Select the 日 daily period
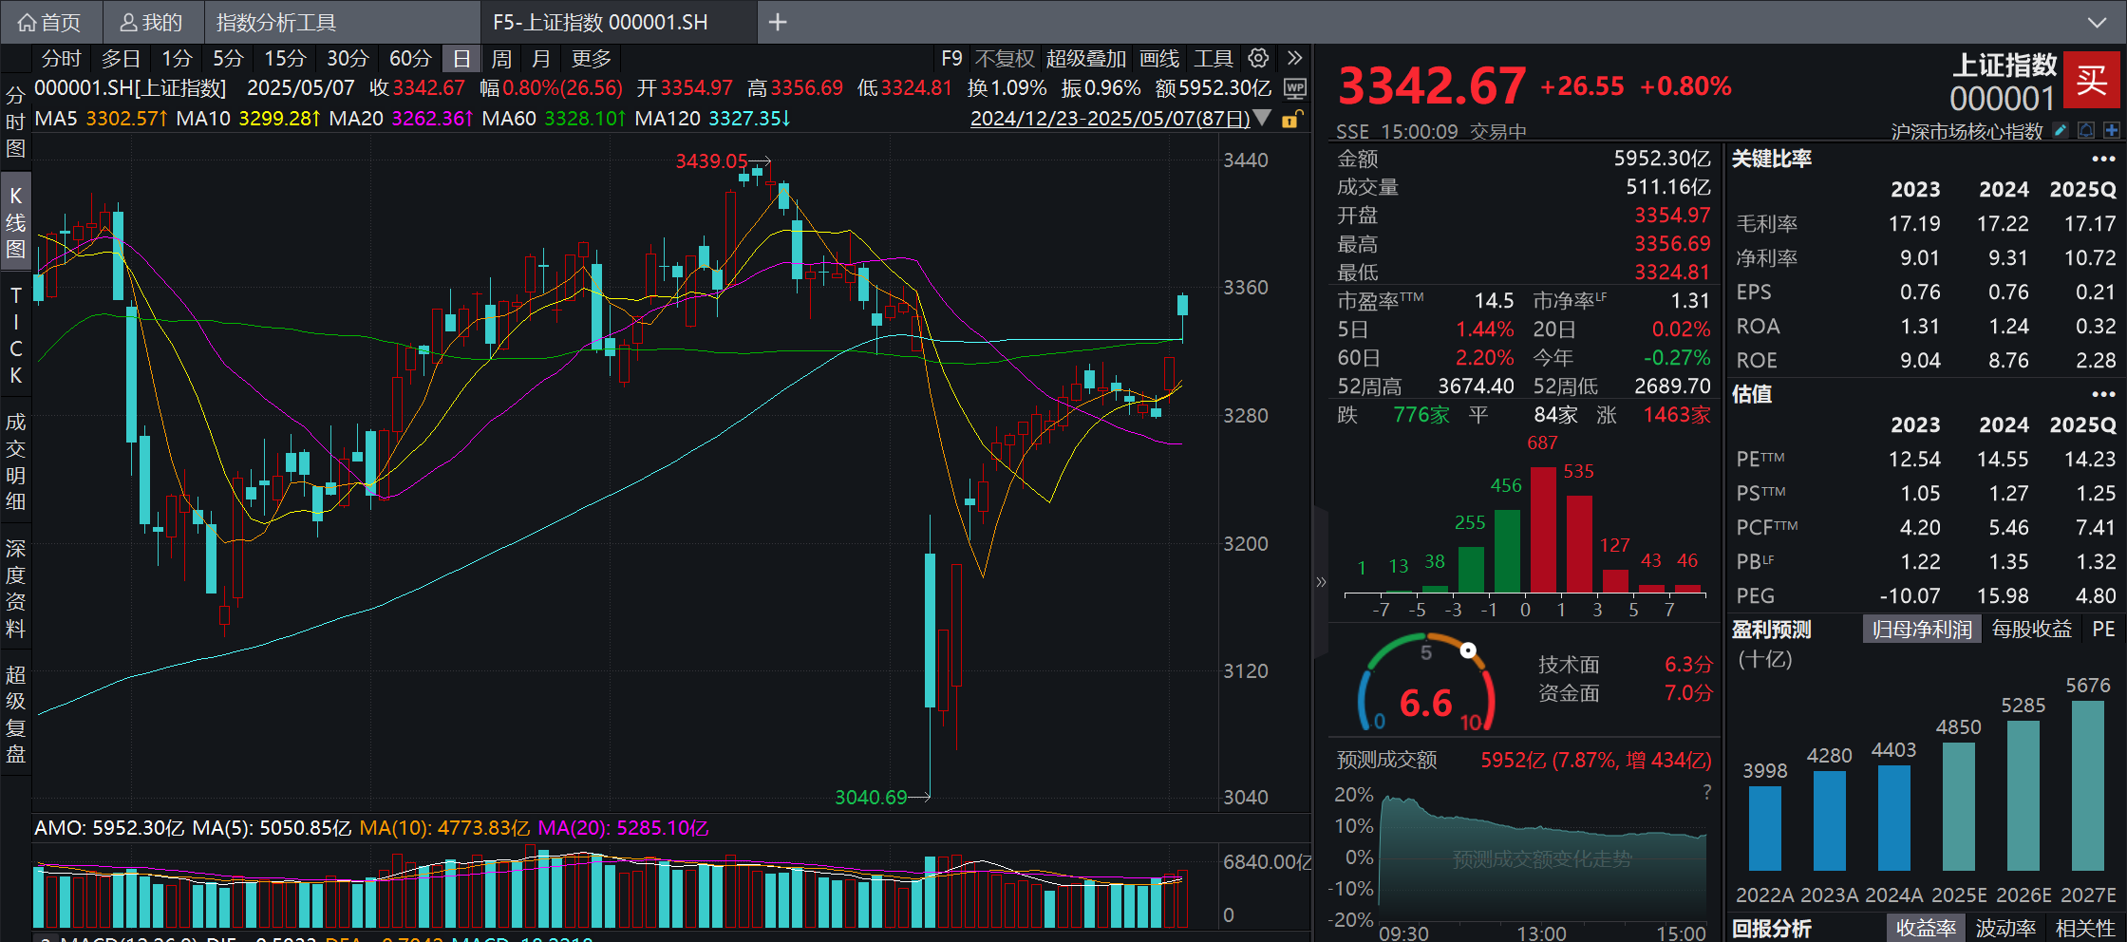Screen dimensions: 2127x942 [461, 59]
